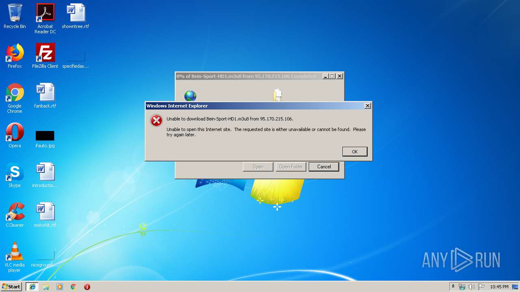The width and height of the screenshot is (520, 292).
Task: Click the red error icon in dialog
Action: pos(156,120)
